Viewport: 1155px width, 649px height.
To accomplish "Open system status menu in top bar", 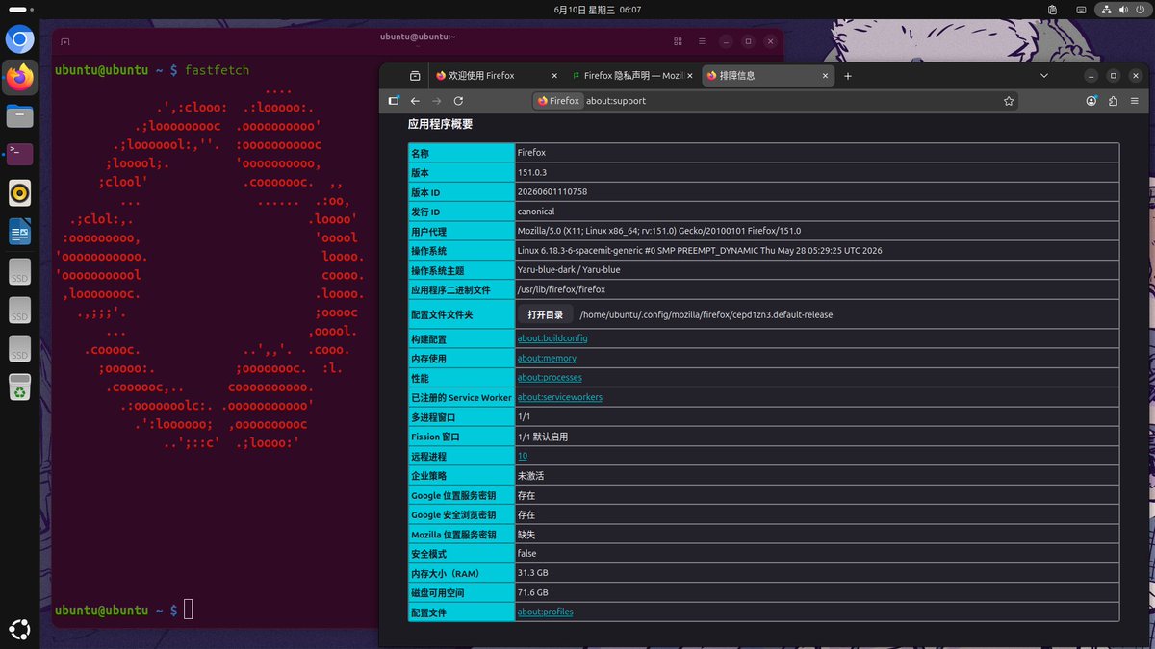I will pos(1123,10).
